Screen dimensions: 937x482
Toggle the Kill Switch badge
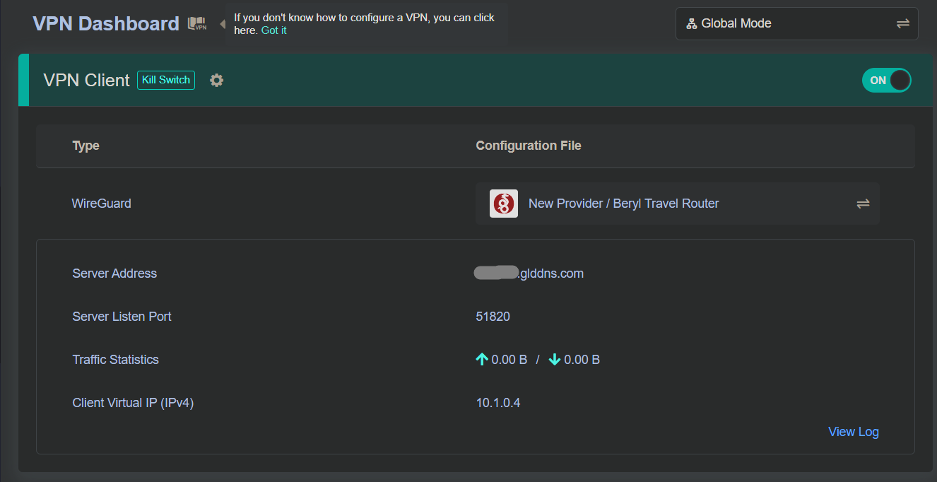pyautogui.click(x=166, y=81)
